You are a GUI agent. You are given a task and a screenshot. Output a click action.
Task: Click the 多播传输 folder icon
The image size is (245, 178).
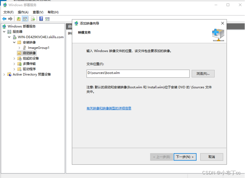coord(19,64)
